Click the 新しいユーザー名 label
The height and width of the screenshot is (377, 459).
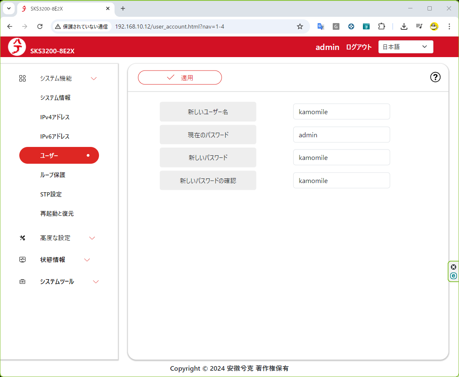(x=208, y=112)
